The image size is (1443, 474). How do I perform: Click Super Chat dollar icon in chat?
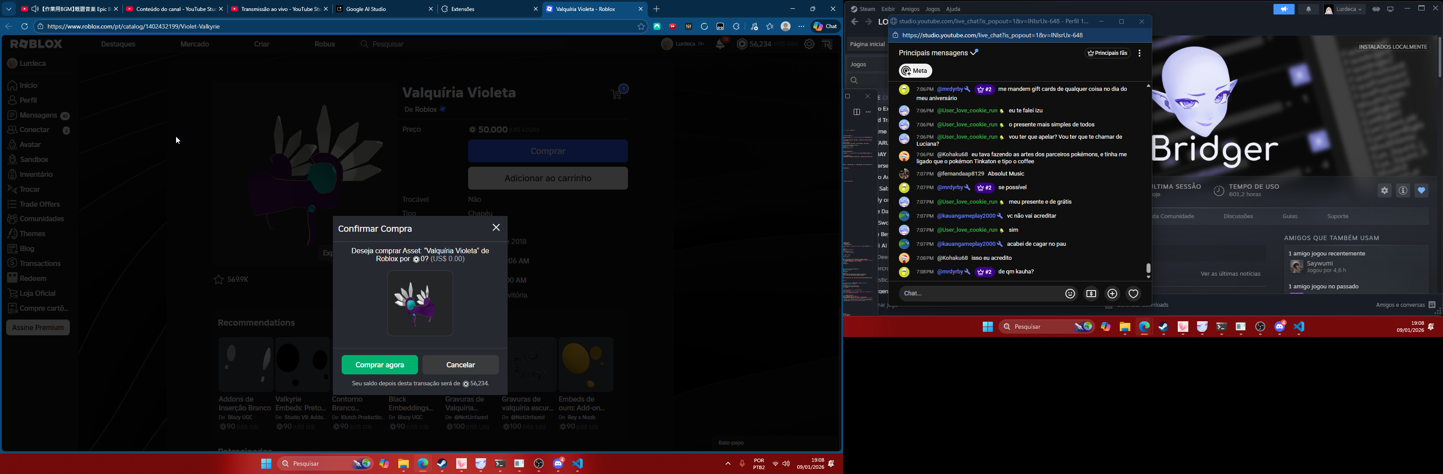[x=1091, y=294]
